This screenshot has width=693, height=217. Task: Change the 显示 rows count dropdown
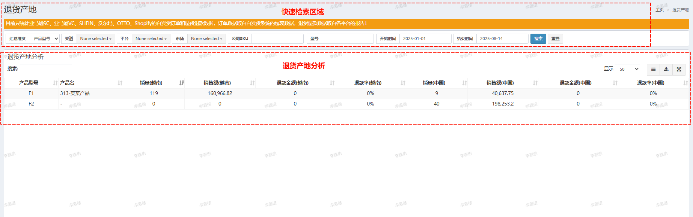pos(627,69)
